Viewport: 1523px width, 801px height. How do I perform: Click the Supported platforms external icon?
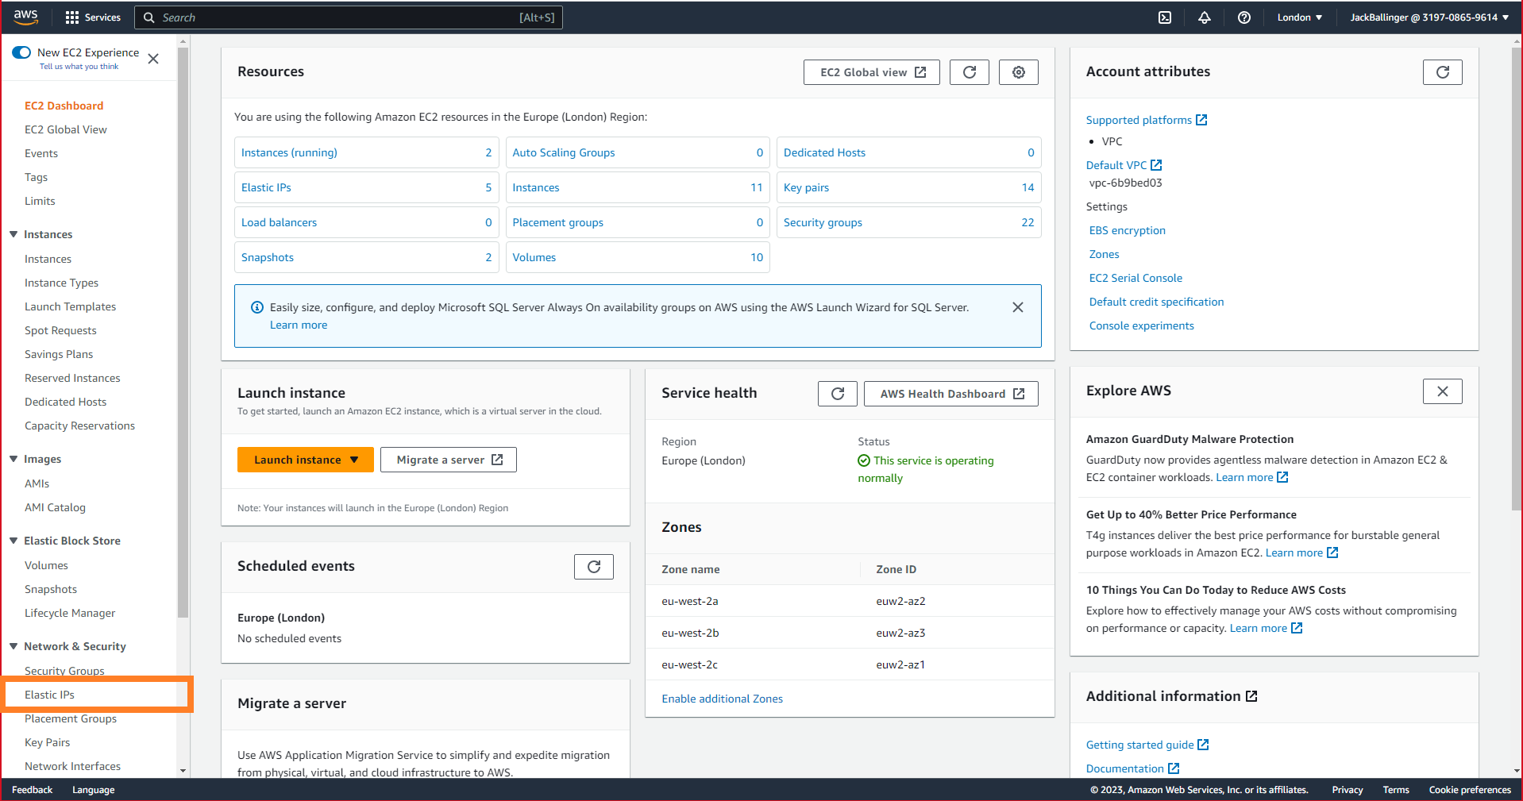[1201, 120]
